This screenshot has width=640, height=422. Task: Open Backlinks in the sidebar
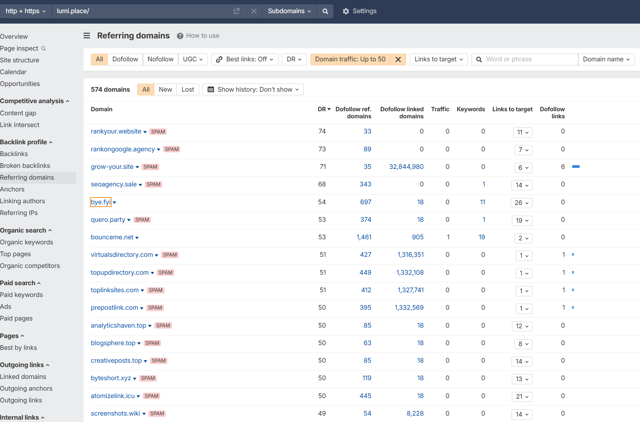[x=14, y=154]
